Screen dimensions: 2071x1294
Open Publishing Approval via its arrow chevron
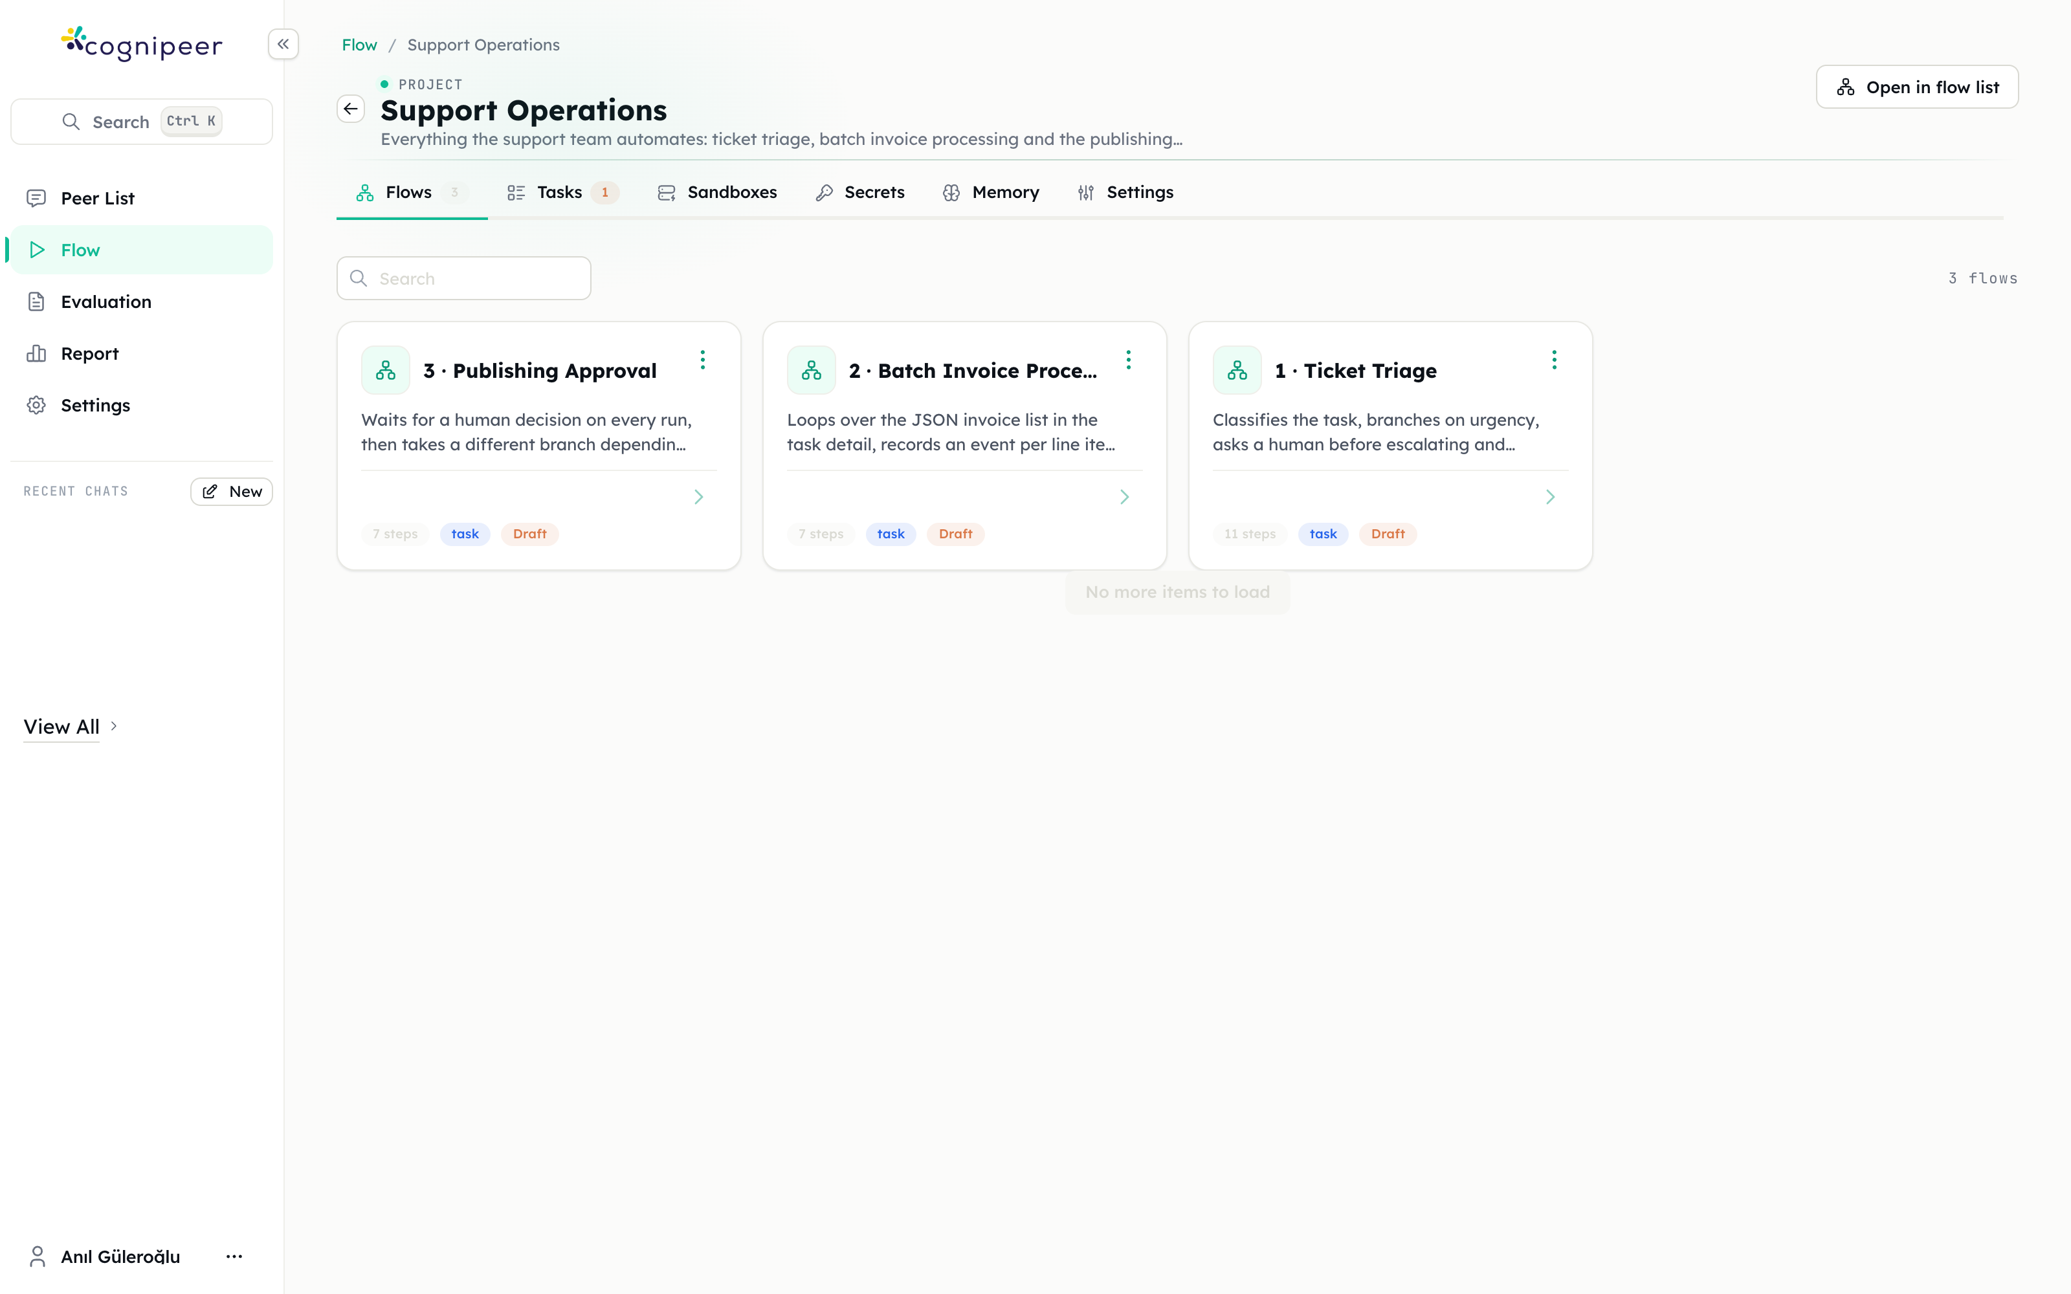(699, 498)
